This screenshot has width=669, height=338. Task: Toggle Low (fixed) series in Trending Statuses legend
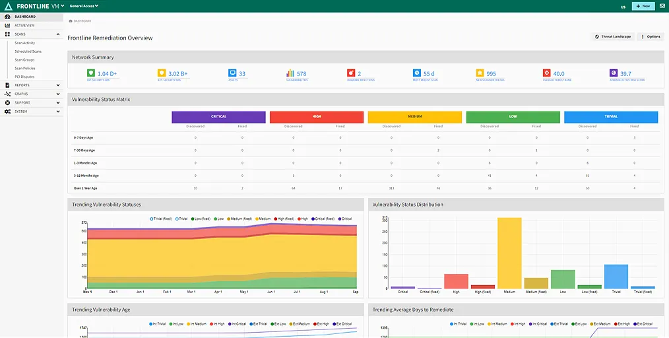[x=201, y=219]
